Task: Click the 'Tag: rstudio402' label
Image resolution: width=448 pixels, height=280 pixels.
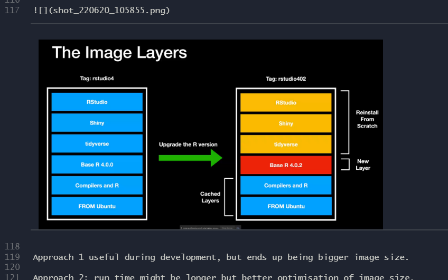Action: point(286,79)
